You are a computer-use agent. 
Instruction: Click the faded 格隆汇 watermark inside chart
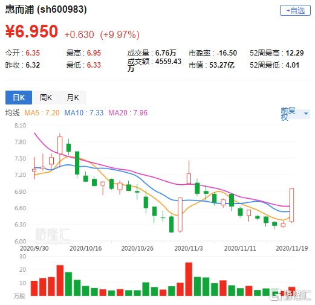tap(53, 235)
